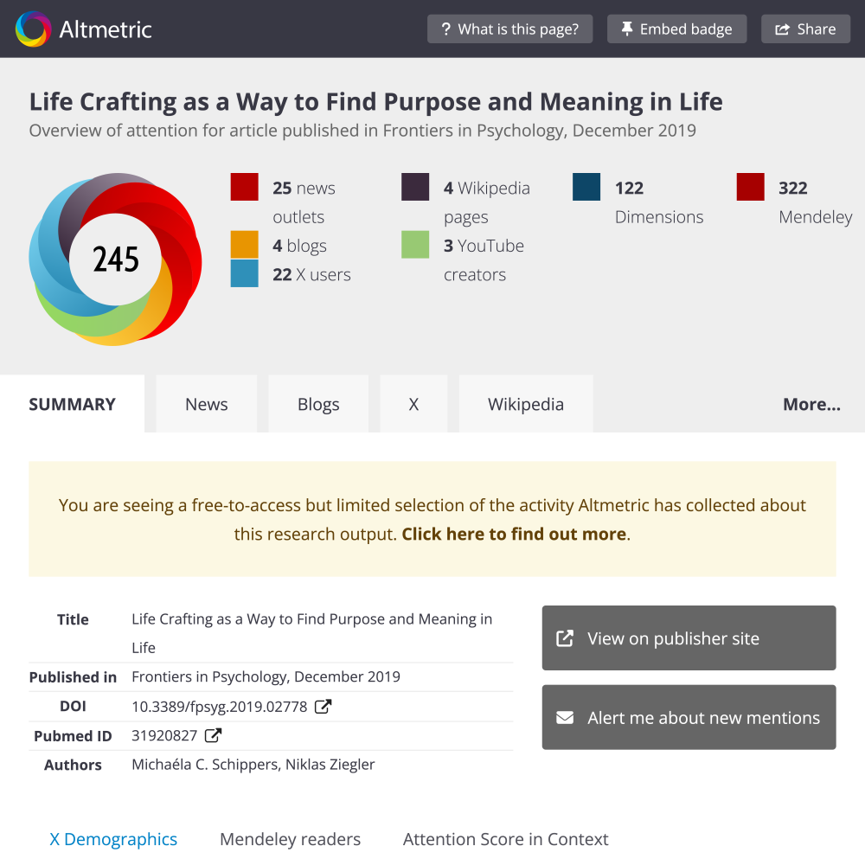Screen dimensions: 865x865
Task: Open the DOI external link icon
Action: coord(322,706)
